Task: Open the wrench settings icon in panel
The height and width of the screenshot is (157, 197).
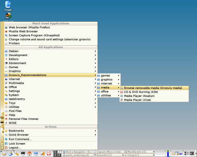Action: (16, 154)
